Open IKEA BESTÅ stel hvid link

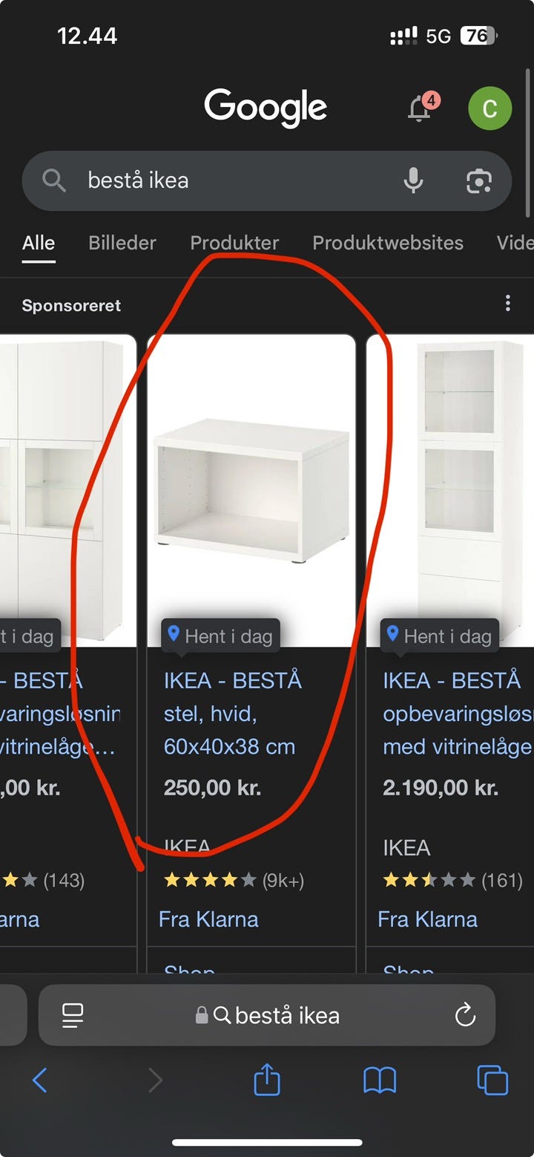point(233,714)
